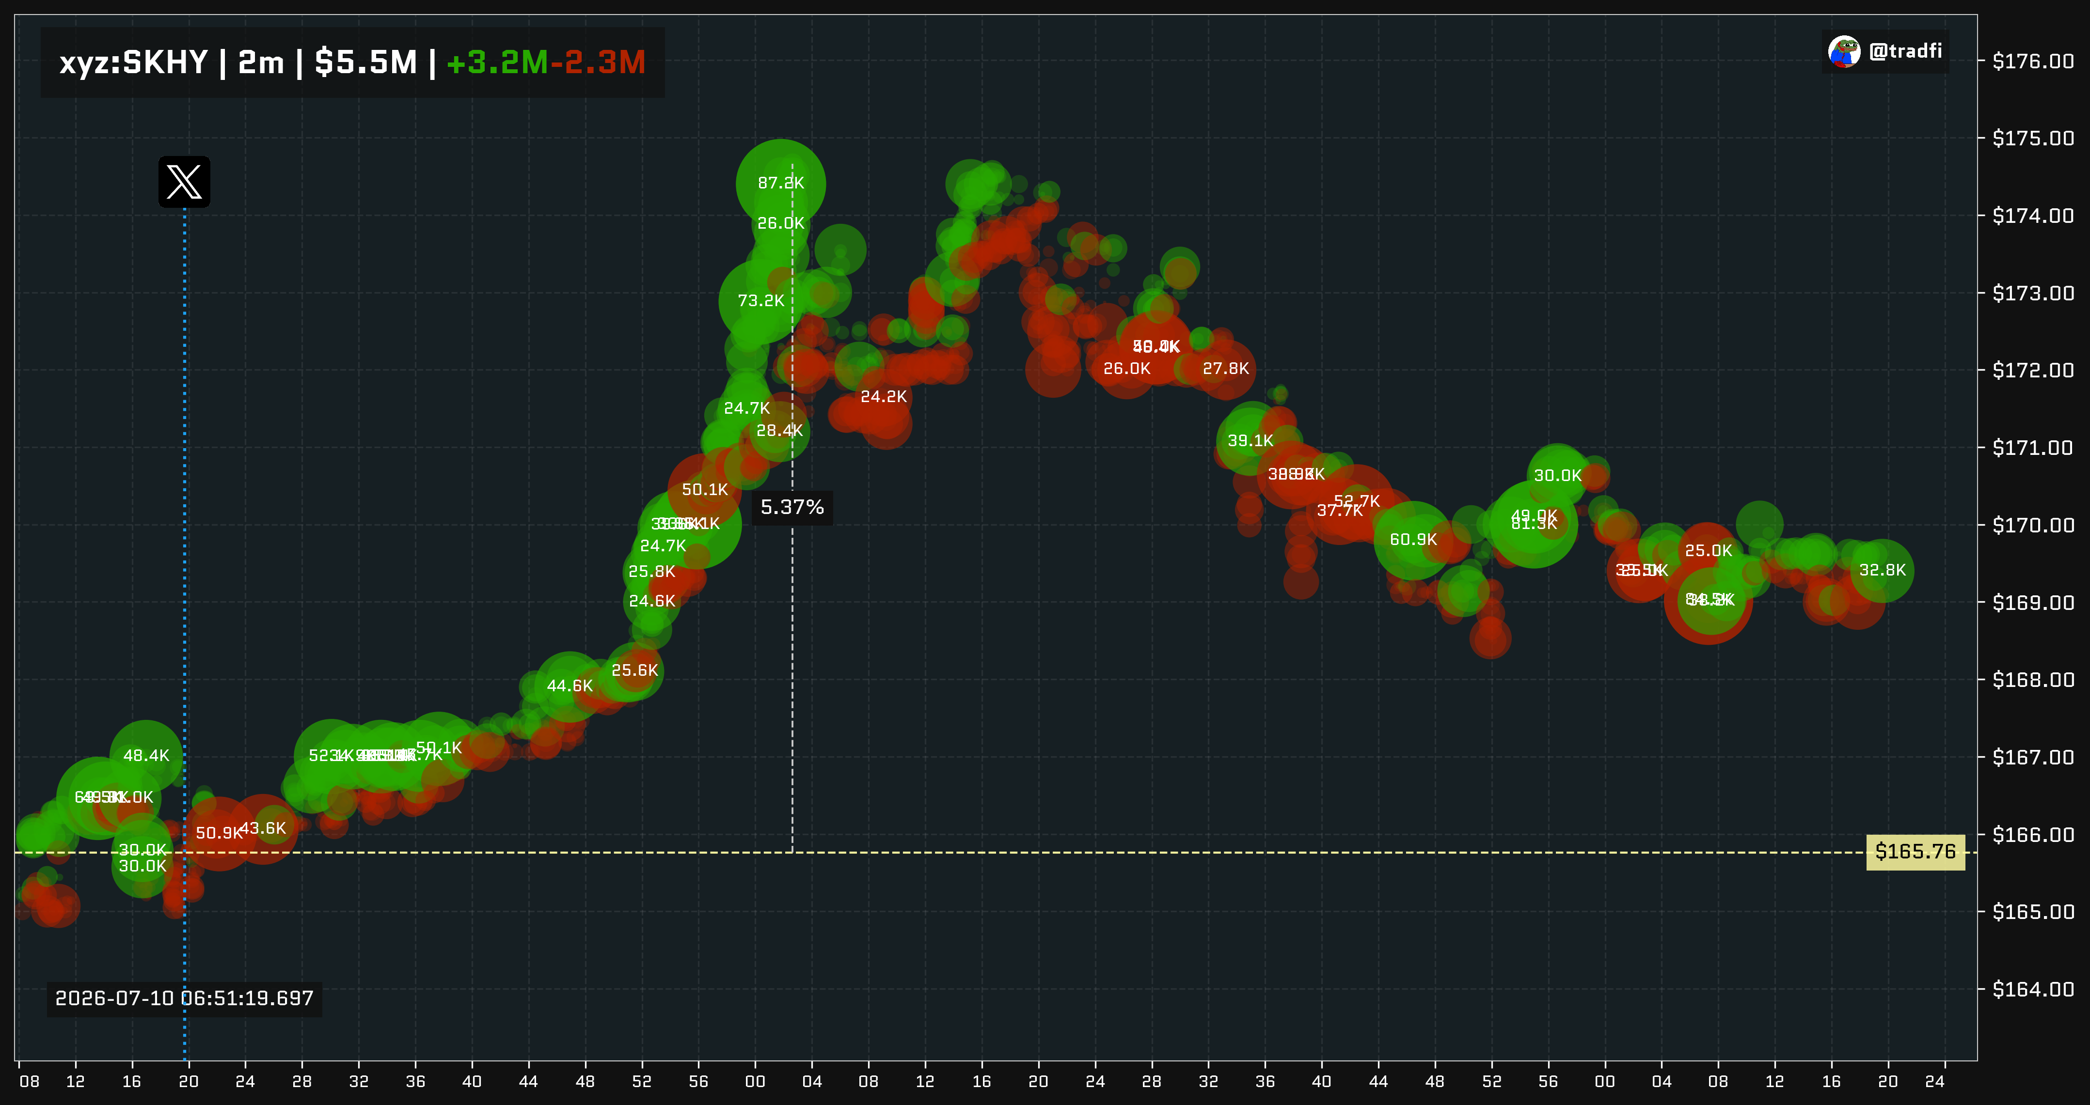2090x1105 pixels.
Task: Click the Pepe avatar next to @tradfi
Action: coord(1843,52)
